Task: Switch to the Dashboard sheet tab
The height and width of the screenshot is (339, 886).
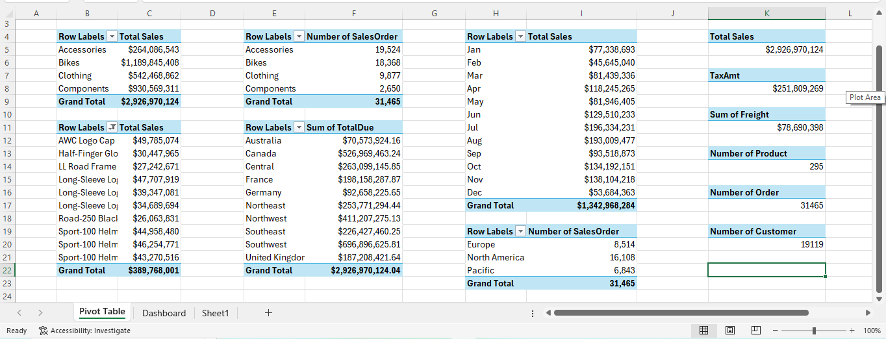Action: pyautogui.click(x=164, y=313)
